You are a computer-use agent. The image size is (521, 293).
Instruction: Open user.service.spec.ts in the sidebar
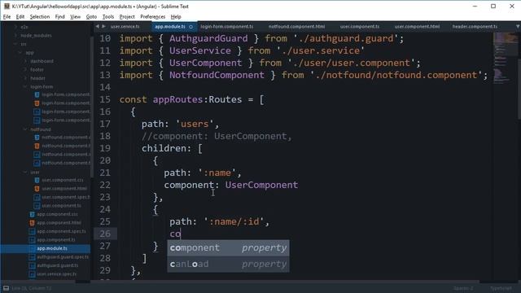[57, 274]
